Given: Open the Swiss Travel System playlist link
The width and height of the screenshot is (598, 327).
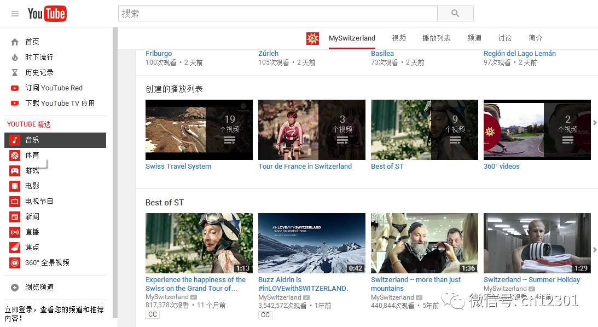Looking at the screenshot, I should coord(178,166).
